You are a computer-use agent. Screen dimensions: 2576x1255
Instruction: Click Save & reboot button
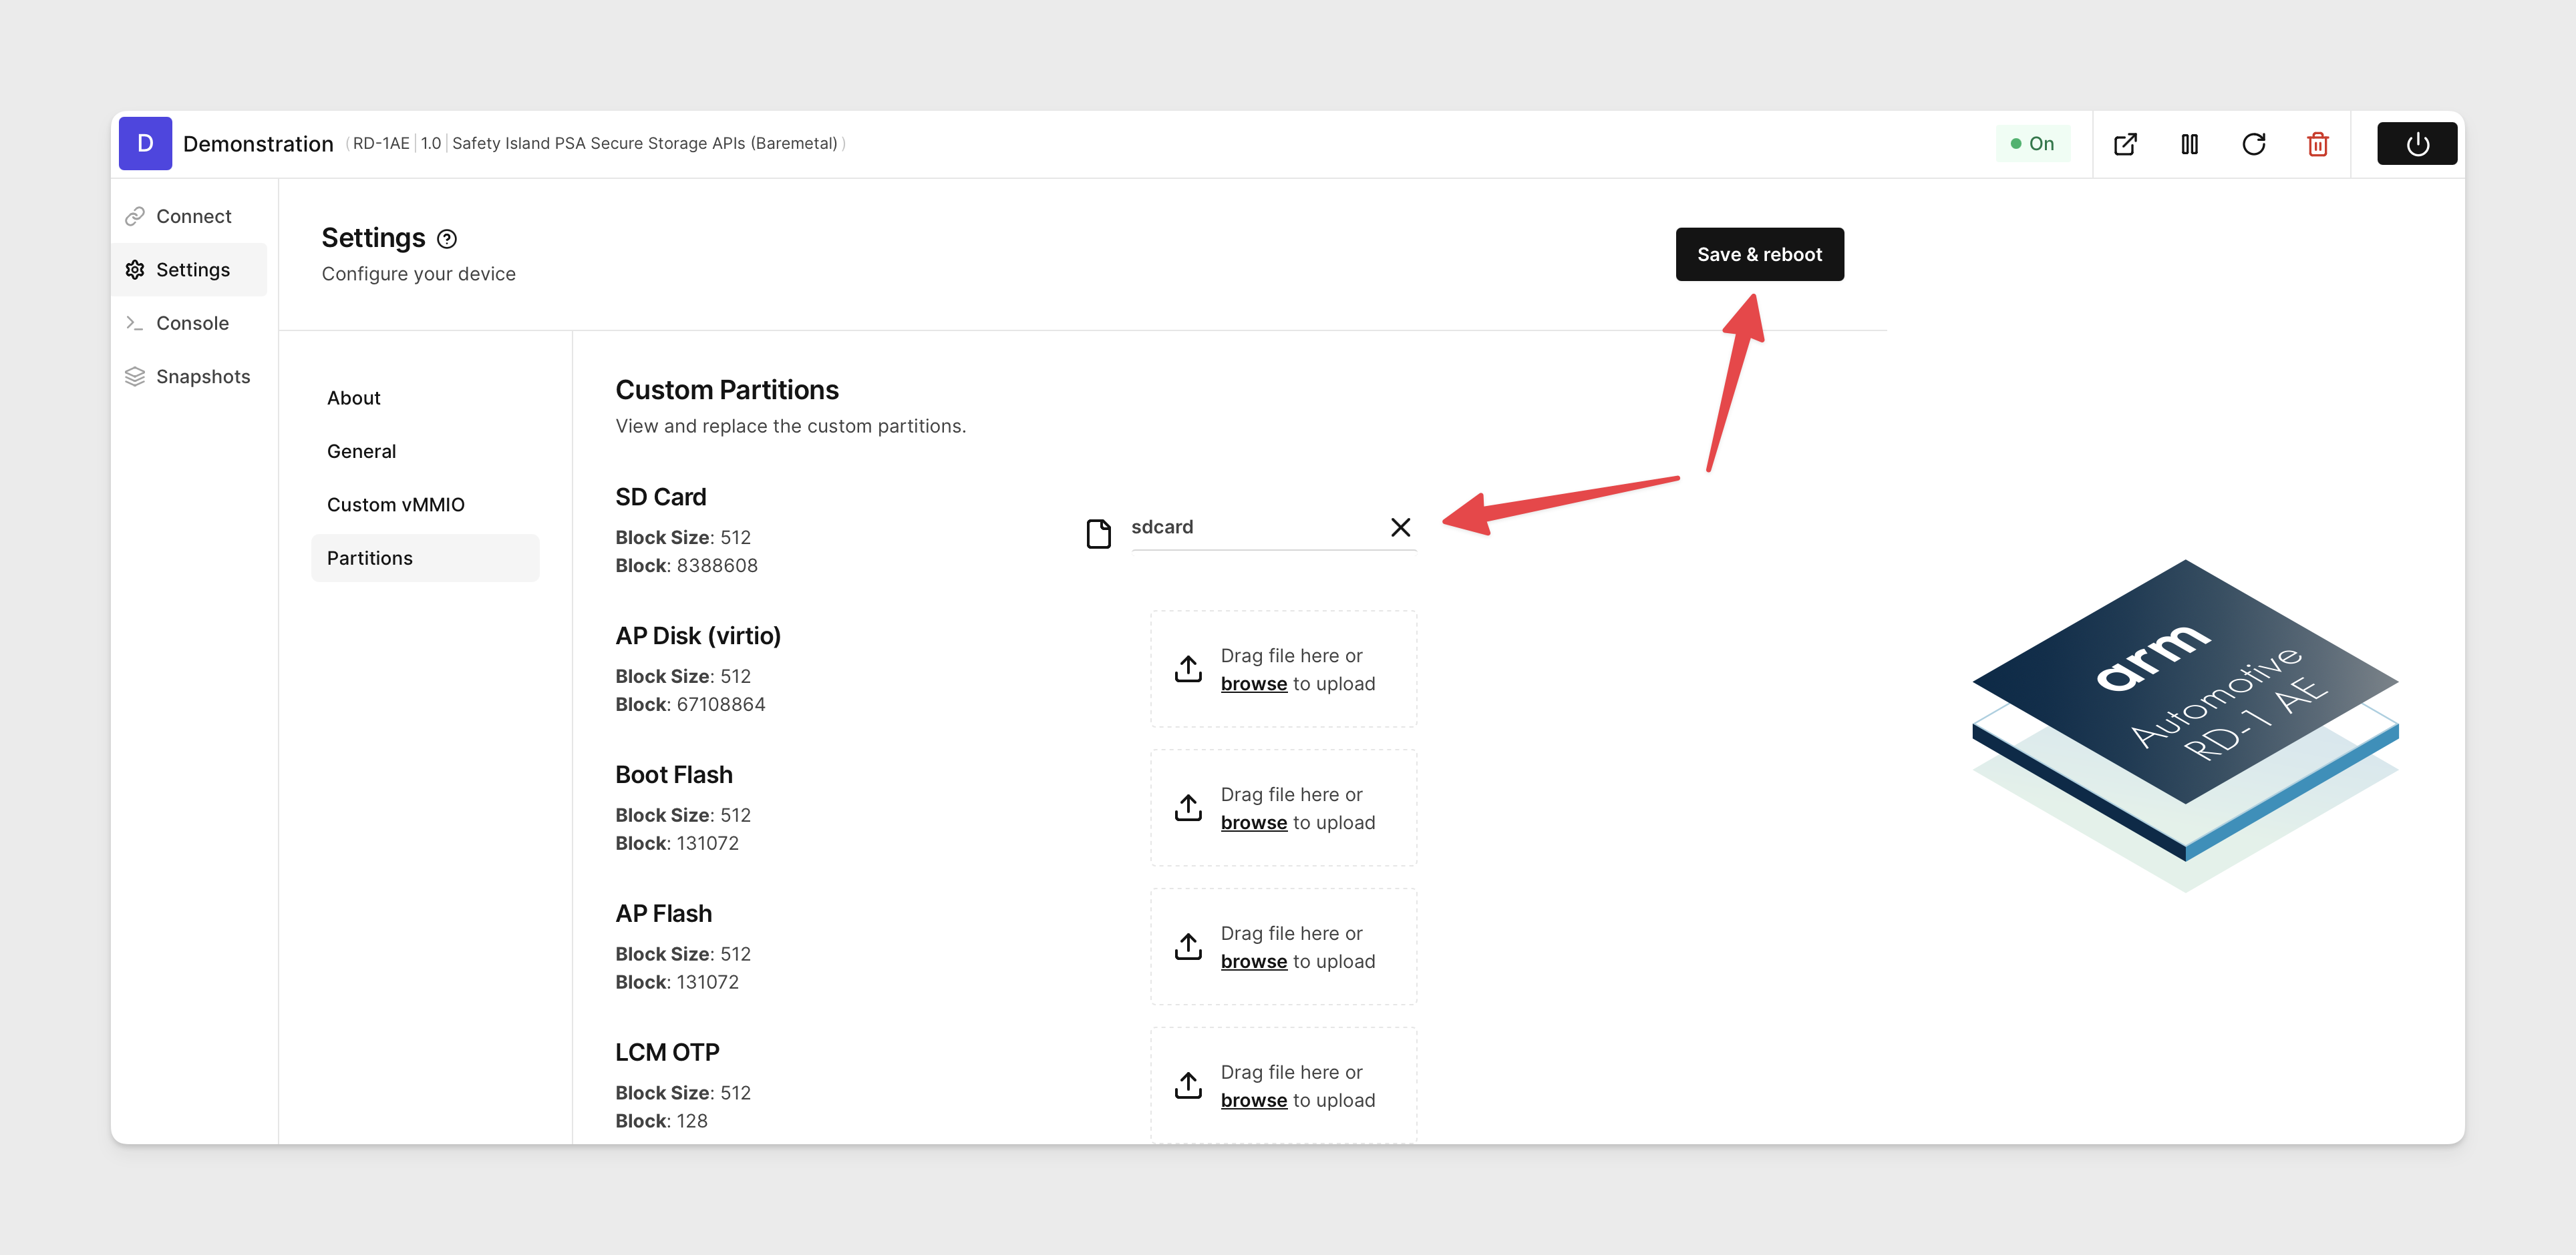(x=1760, y=253)
